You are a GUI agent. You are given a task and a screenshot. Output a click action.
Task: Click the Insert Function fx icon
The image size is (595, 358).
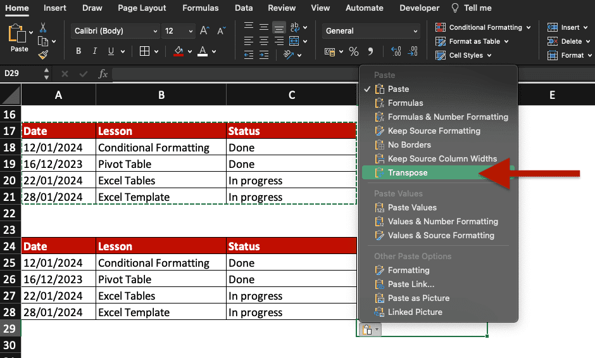tap(103, 74)
